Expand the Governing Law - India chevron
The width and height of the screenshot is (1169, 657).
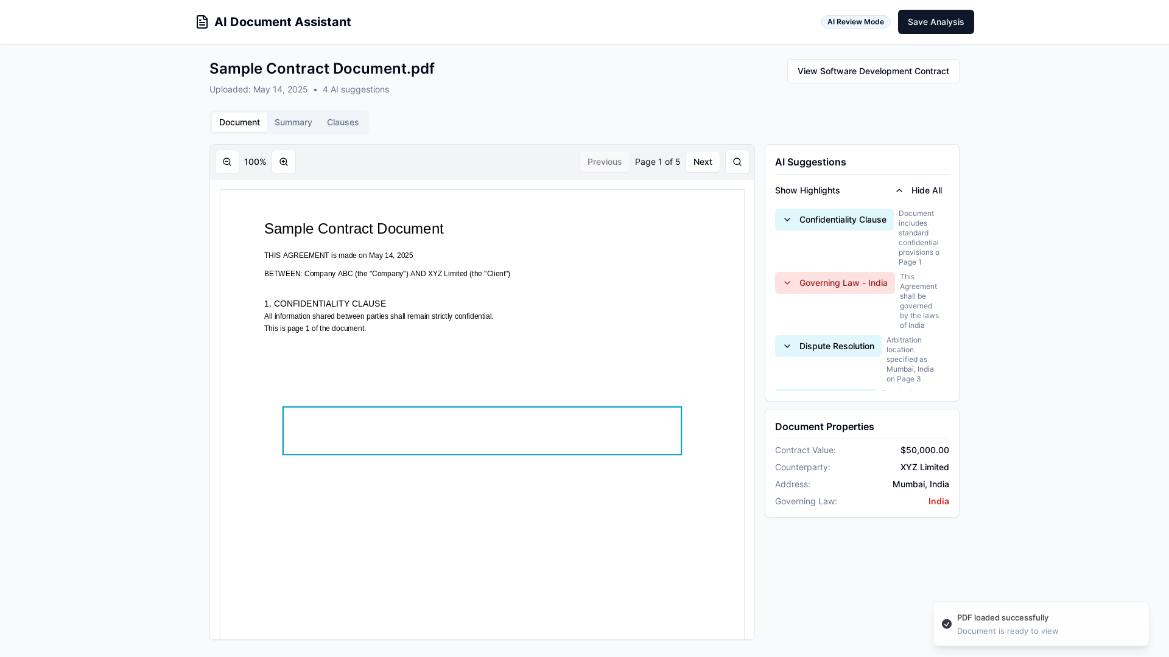tap(787, 283)
